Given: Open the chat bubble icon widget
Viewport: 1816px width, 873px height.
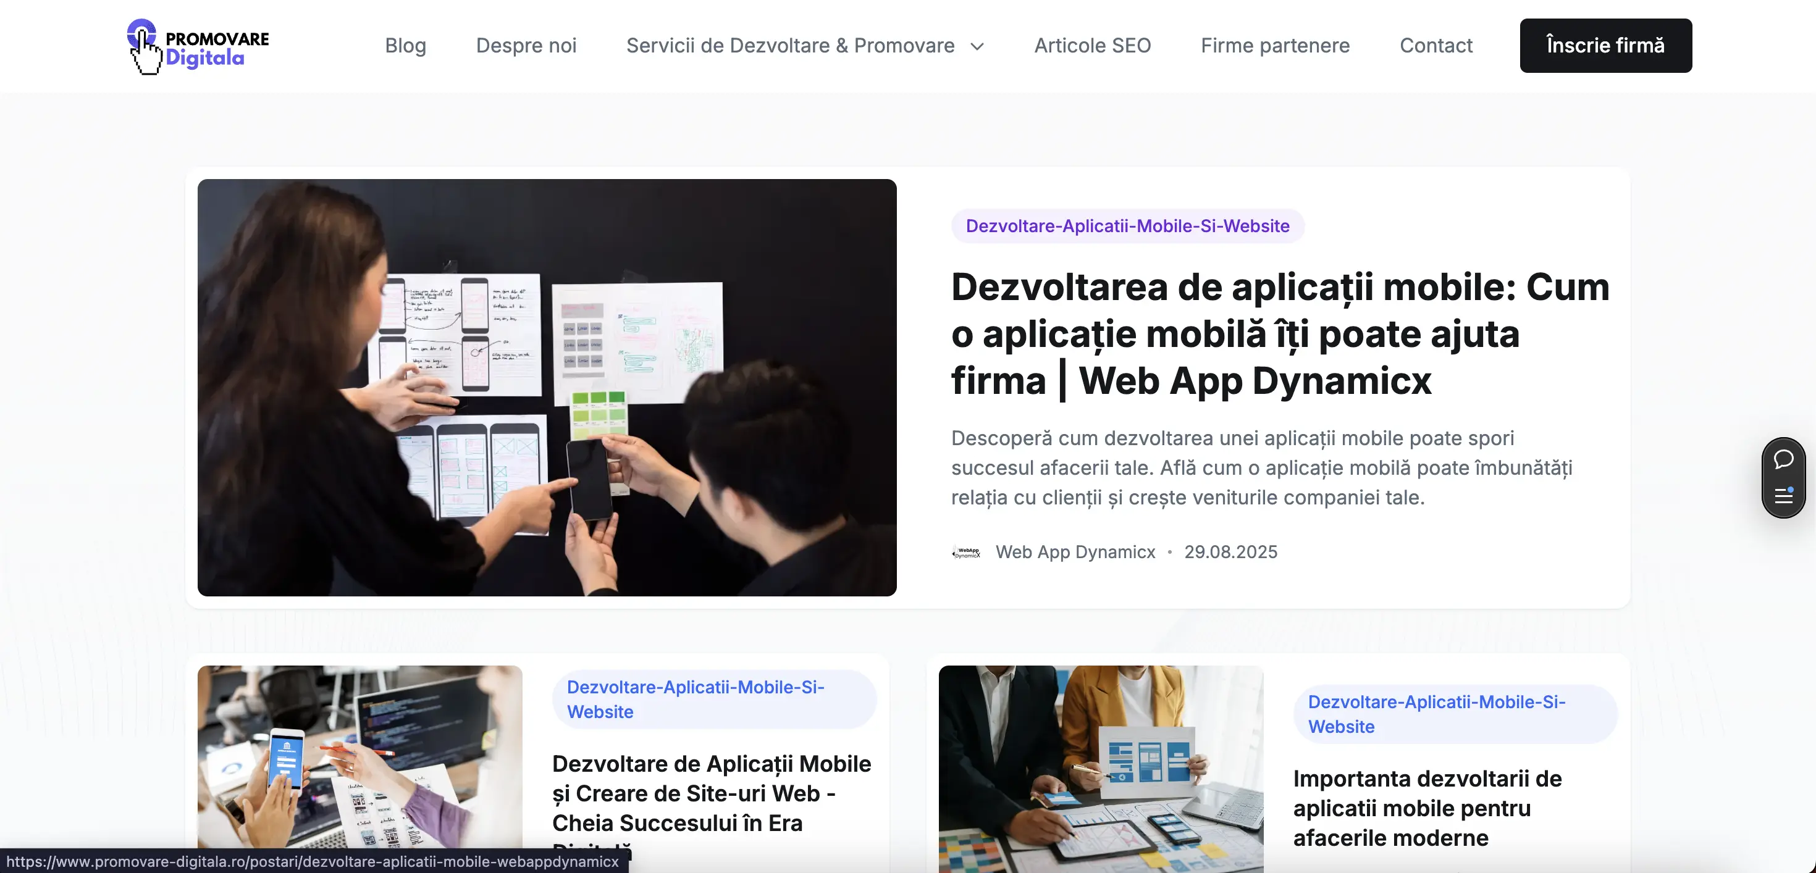Looking at the screenshot, I should point(1784,459).
